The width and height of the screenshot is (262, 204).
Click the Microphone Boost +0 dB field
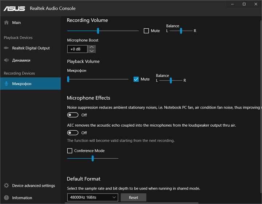point(77,49)
